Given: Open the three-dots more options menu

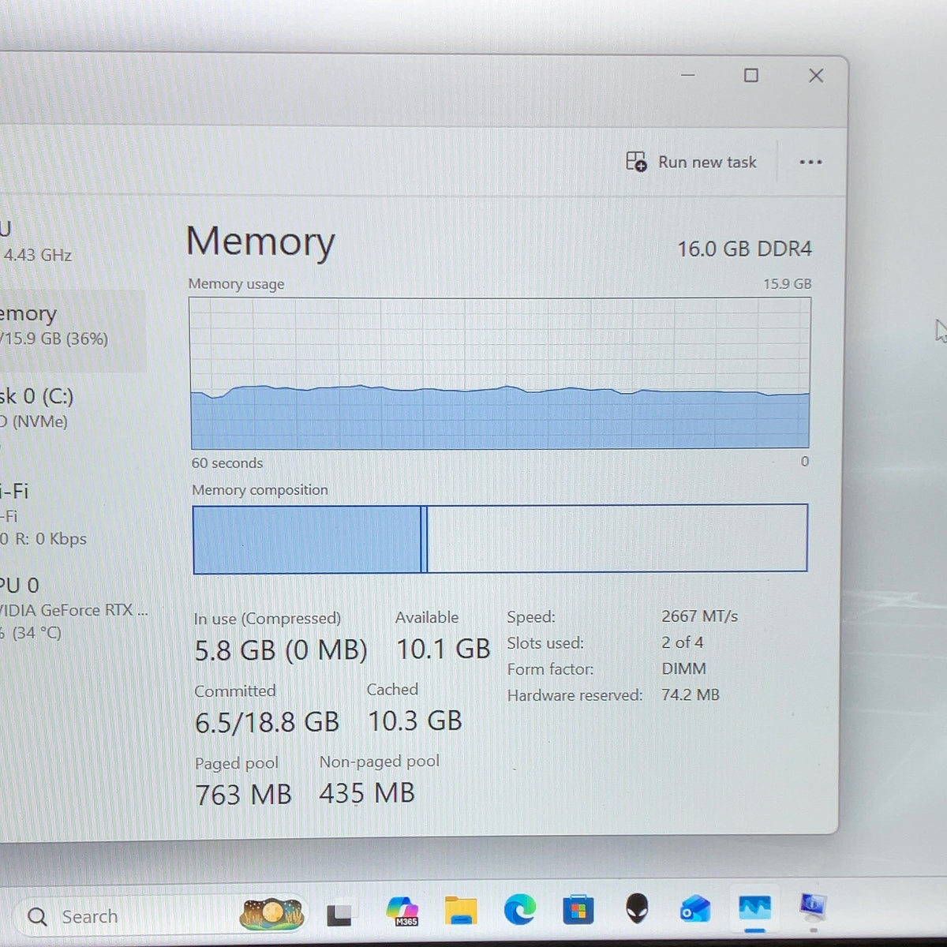Looking at the screenshot, I should (810, 162).
